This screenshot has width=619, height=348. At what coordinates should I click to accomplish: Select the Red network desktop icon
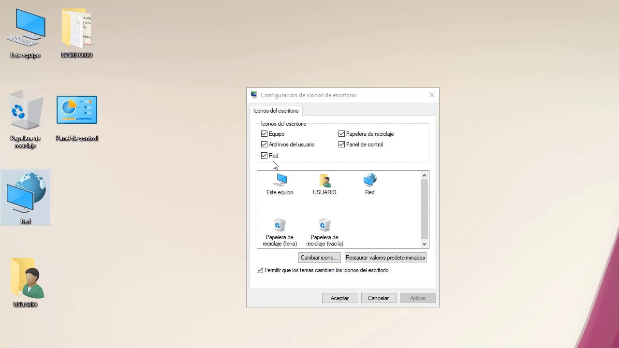(x=26, y=197)
